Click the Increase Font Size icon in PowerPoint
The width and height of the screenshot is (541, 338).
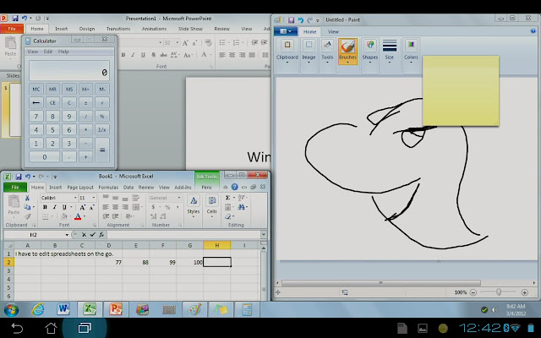coord(185,43)
